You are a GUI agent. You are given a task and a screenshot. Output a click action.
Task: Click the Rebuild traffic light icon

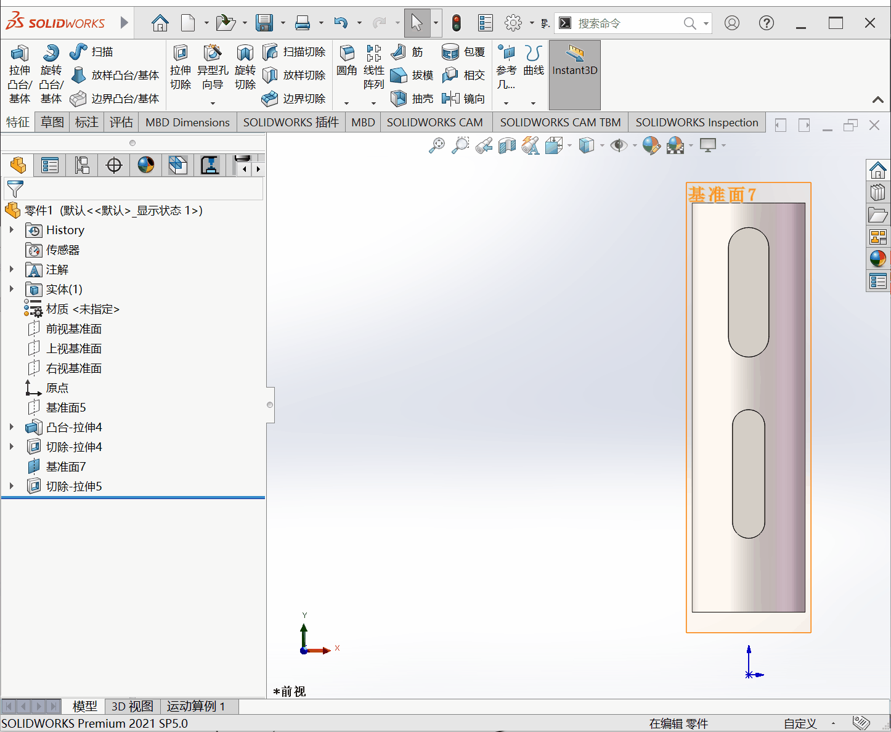pyautogui.click(x=456, y=23)
